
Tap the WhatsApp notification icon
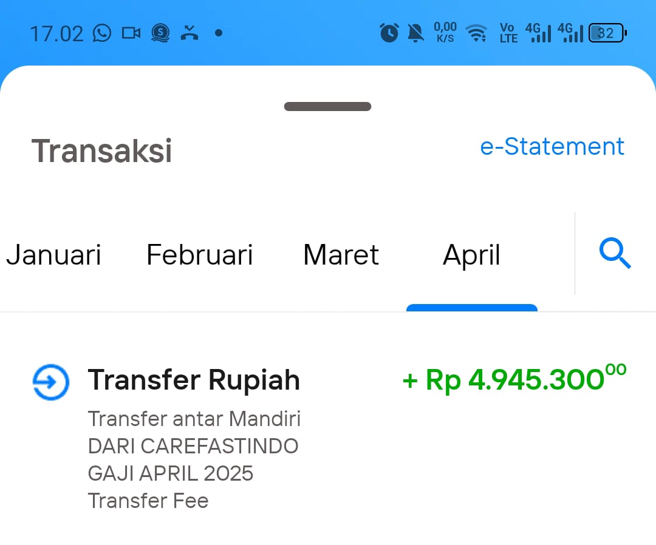[x=102, y=33]
